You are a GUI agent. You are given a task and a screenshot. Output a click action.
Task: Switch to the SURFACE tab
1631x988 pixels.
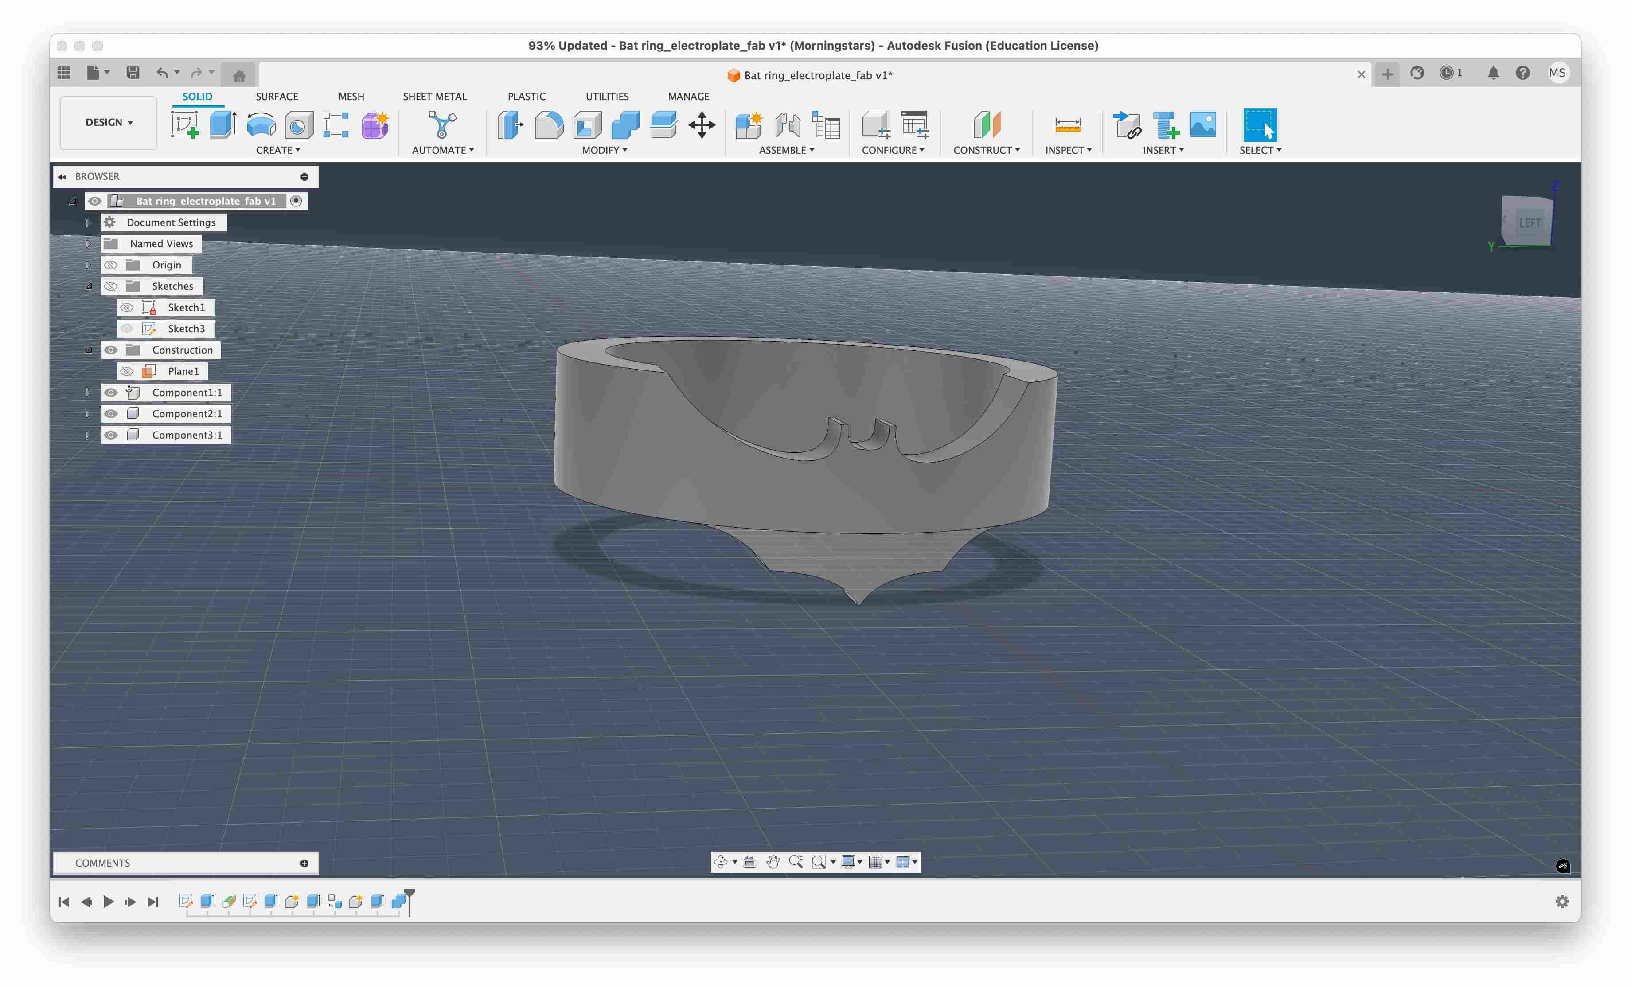pos(277,97)
